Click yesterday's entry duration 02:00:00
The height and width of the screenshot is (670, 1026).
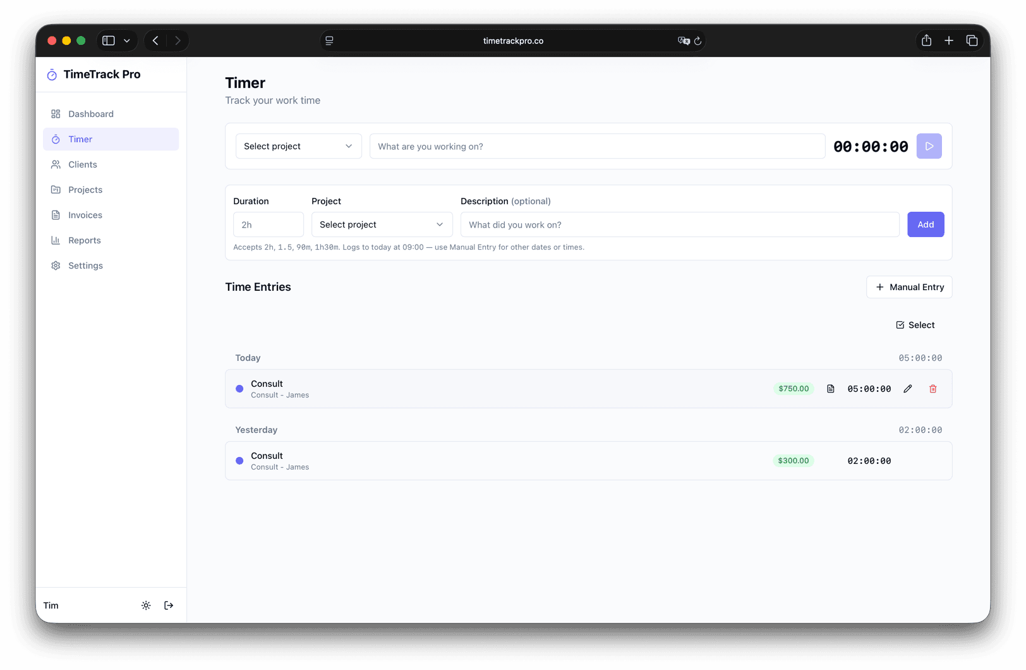869,461
